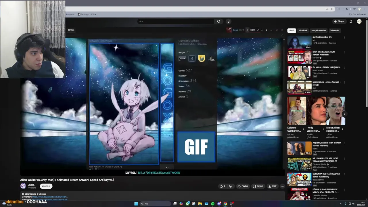Open options for 'Draft ama SADECE IKON' video
Viewport: 368px width, 207px height.
pyautogui.click(x=344, y=52)
